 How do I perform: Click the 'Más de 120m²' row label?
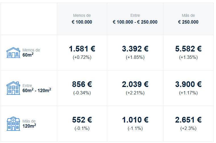29,124
